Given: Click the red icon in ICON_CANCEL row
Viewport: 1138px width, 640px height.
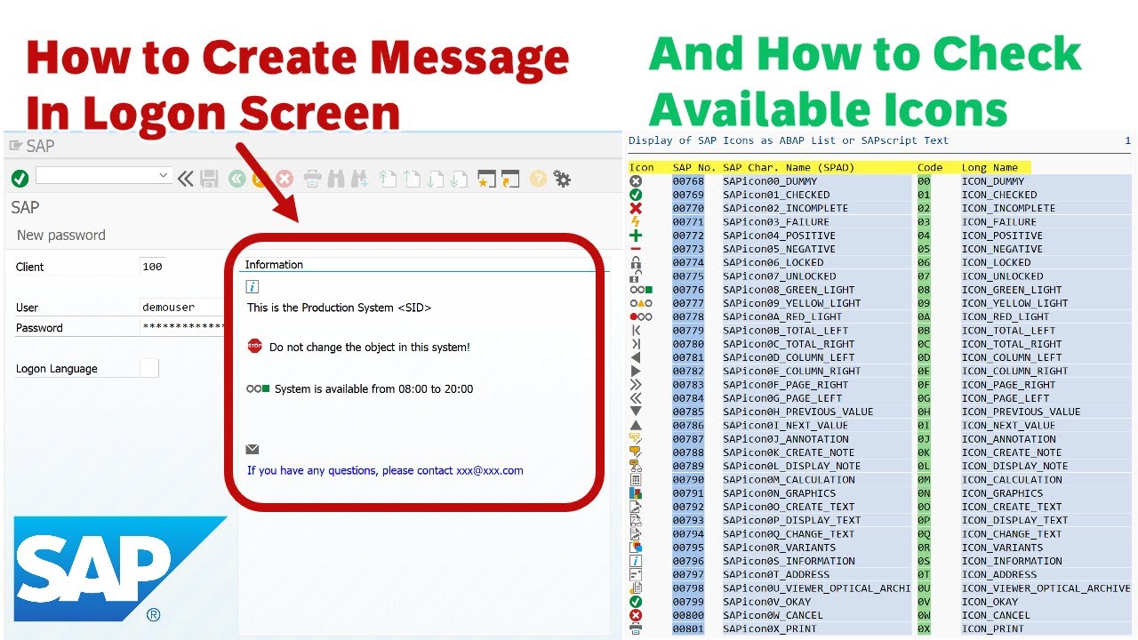Looking at the screenshot, I should (x=636, y=615).
